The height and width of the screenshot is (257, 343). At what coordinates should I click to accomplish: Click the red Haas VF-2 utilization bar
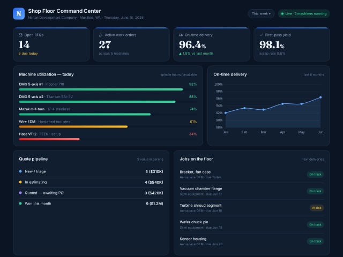coord(49,139)
